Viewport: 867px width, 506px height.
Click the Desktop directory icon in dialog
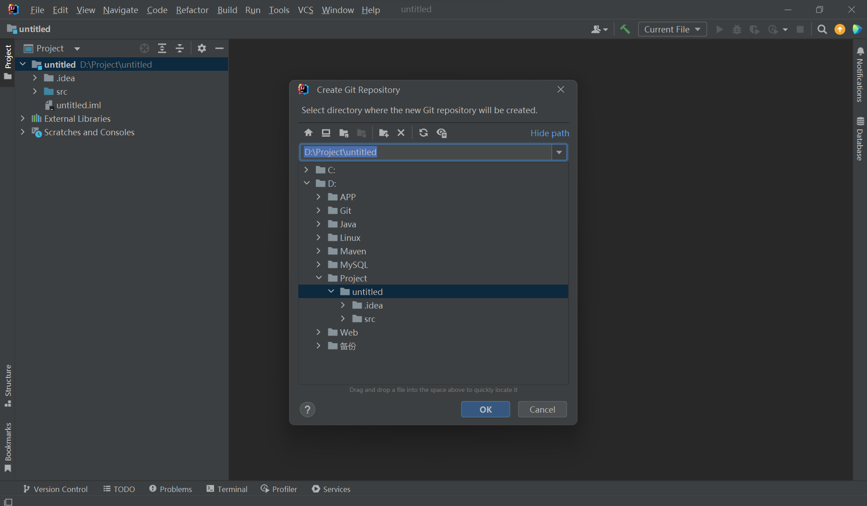(x=326, y=133)
